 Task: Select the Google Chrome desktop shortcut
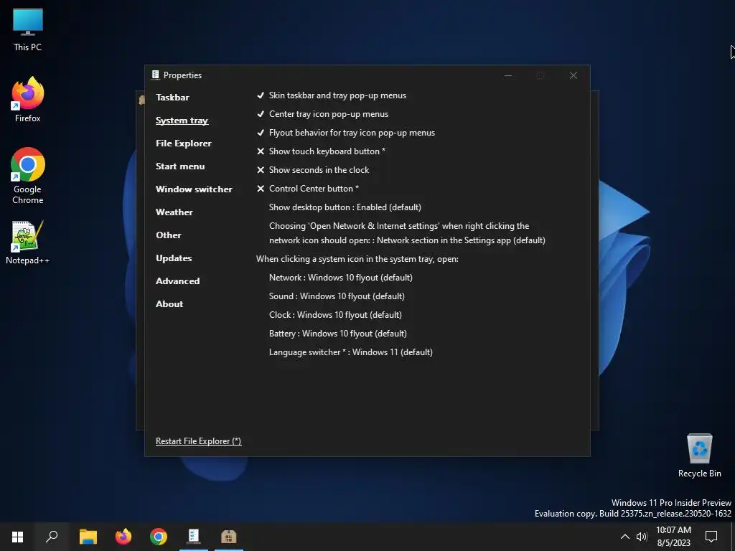point(28,176)
